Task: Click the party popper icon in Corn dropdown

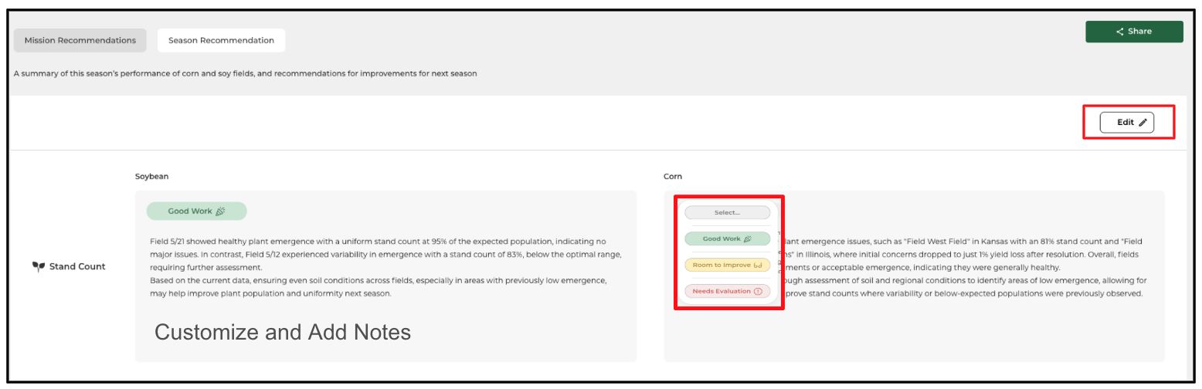Action: click(x=747, y=239)
